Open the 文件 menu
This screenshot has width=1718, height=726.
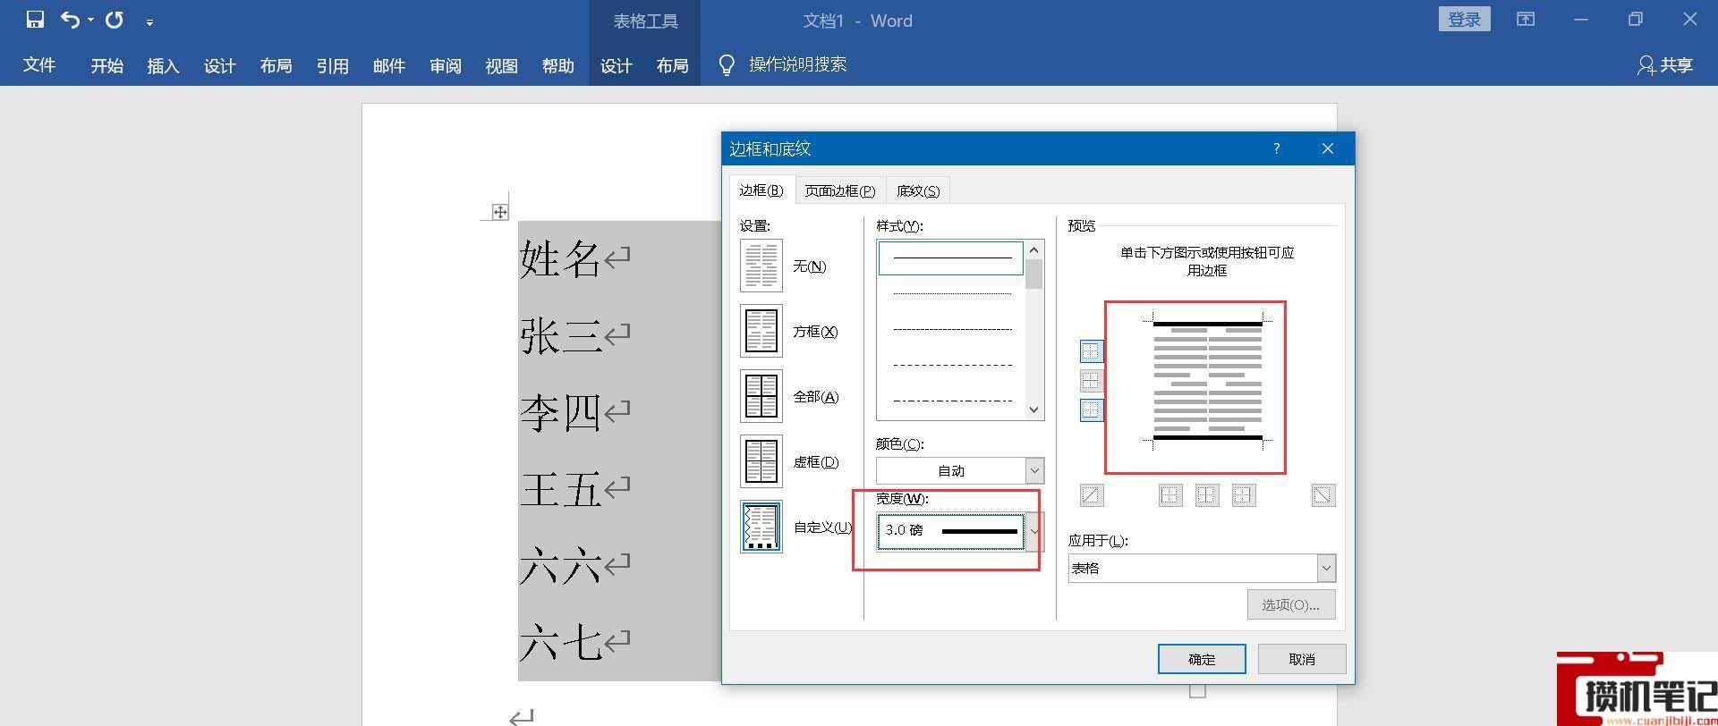pos(39,65)
